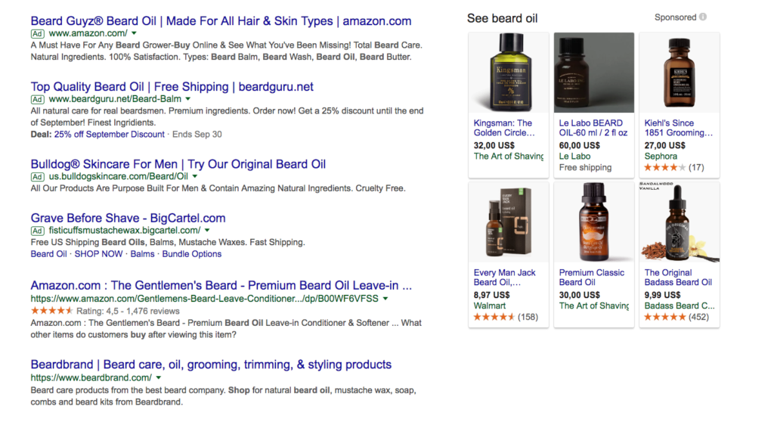Viewport: 774px width, 422px height.
Task: Open Top Quality Beard Oil beardguru.net ad title
Action: pyautogui.click(x=172, y=86)
